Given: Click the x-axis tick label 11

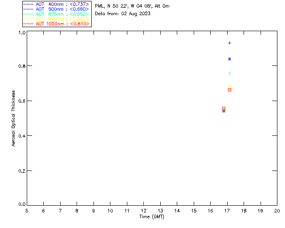Looking at the screenshot, I should pyautogui.click(x=127, y=211).
